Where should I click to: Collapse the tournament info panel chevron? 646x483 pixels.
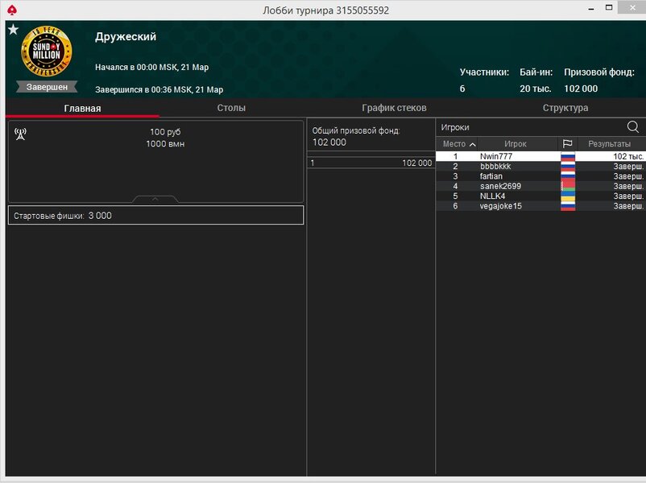[155, 198]
